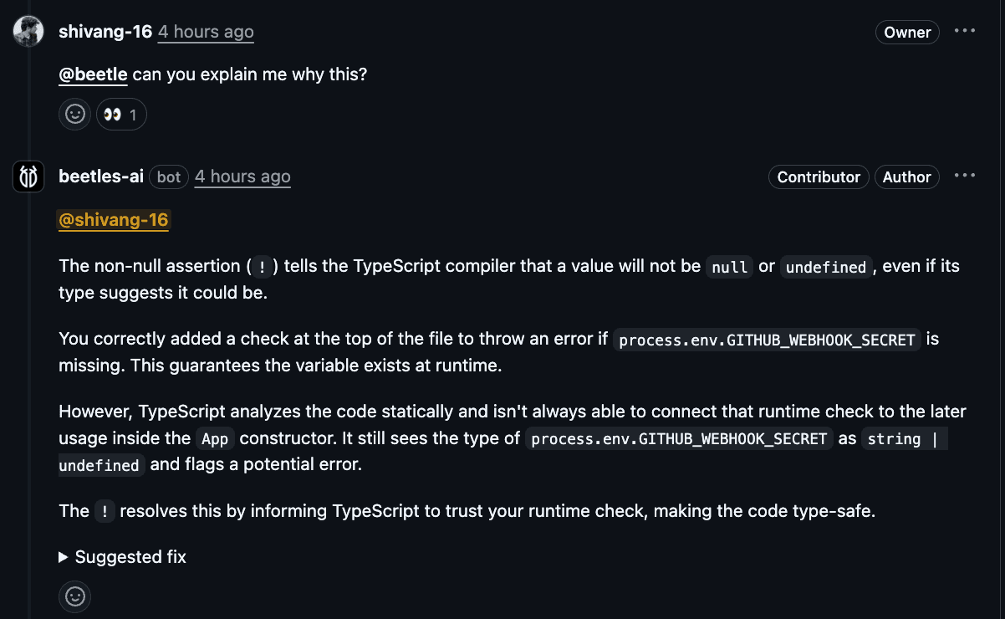Toggle the eyes emoji reaction
The width and height of the screenshot is (1005, 619).
pos(121,115)
